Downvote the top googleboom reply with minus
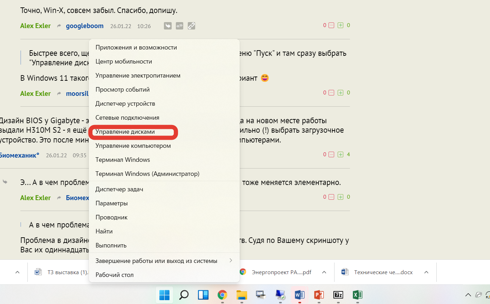The height and width of the screenshot is (304, 490). (331, 25)
